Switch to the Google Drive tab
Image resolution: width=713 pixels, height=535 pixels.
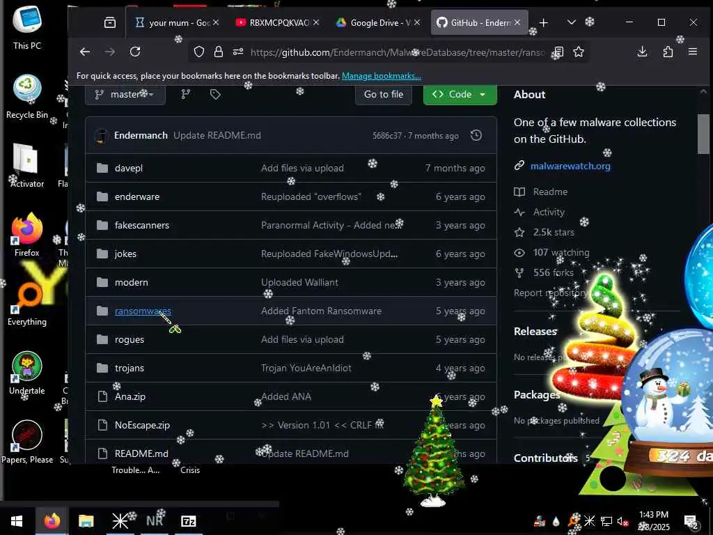click(x=379, y=22)
